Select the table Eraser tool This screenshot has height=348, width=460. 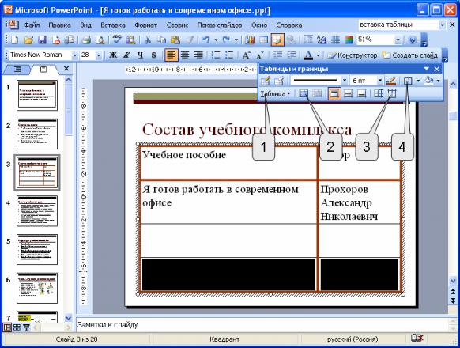coord(279,81)
